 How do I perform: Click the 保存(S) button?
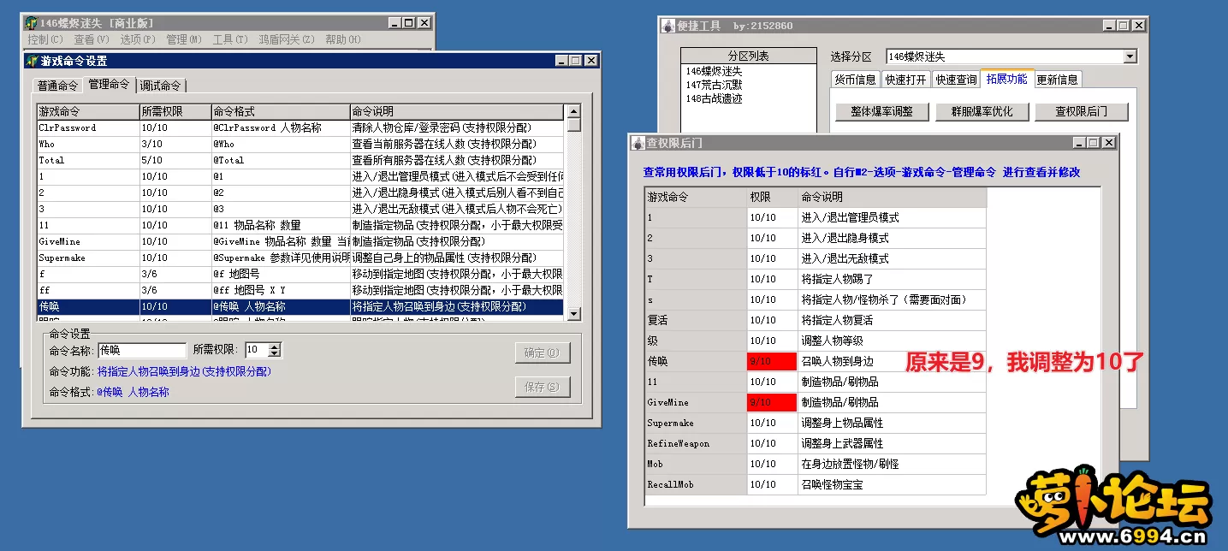pyautogui.click(x=542, y=387)
